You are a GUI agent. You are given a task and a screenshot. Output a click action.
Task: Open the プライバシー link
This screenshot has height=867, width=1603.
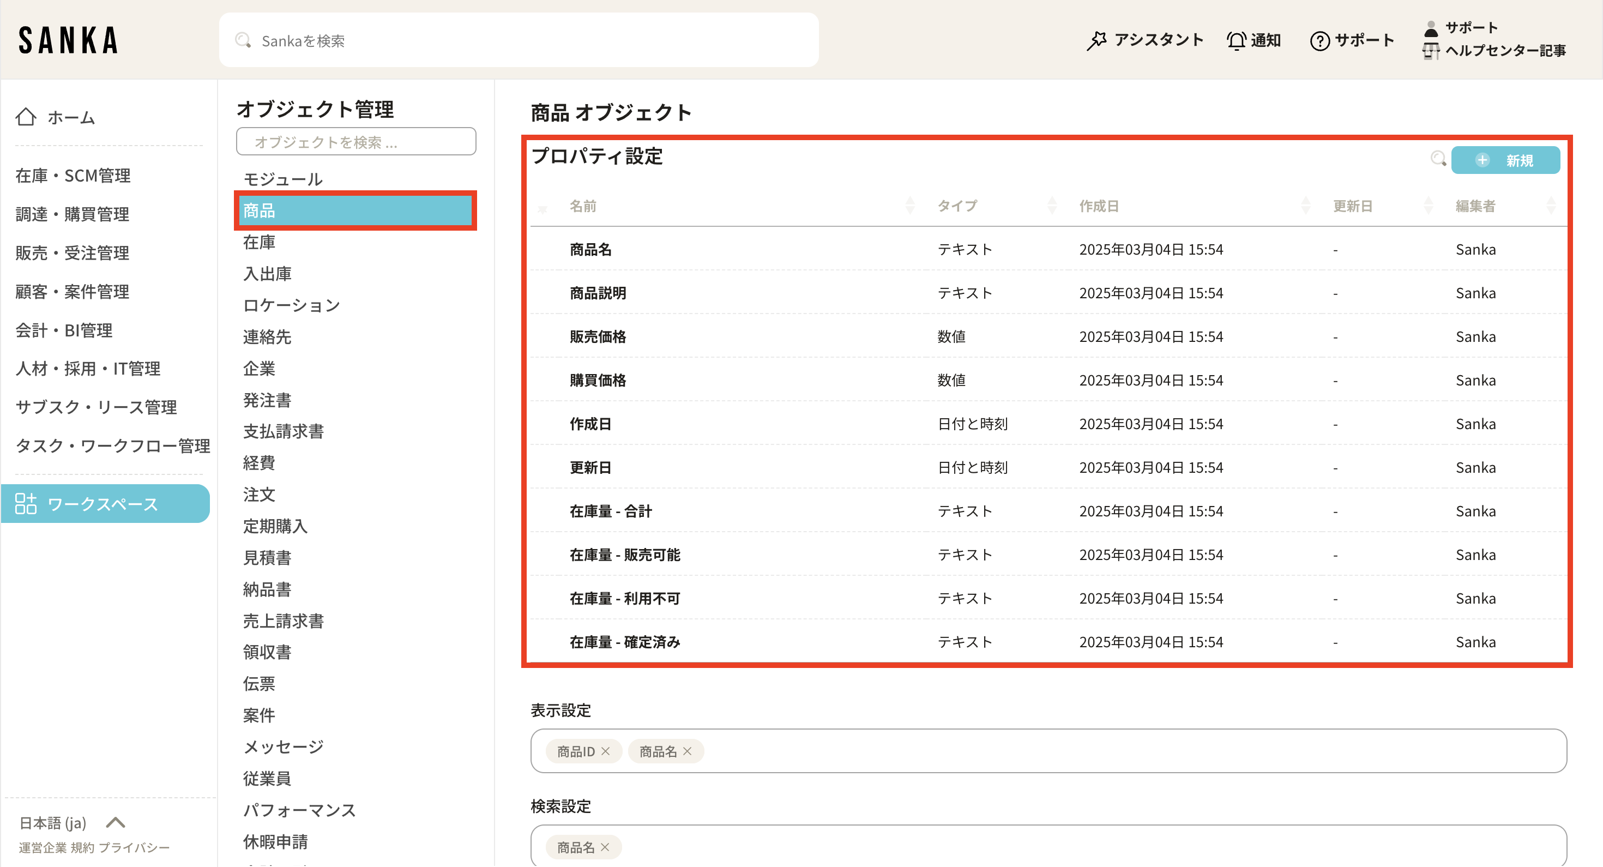(134, 848)
